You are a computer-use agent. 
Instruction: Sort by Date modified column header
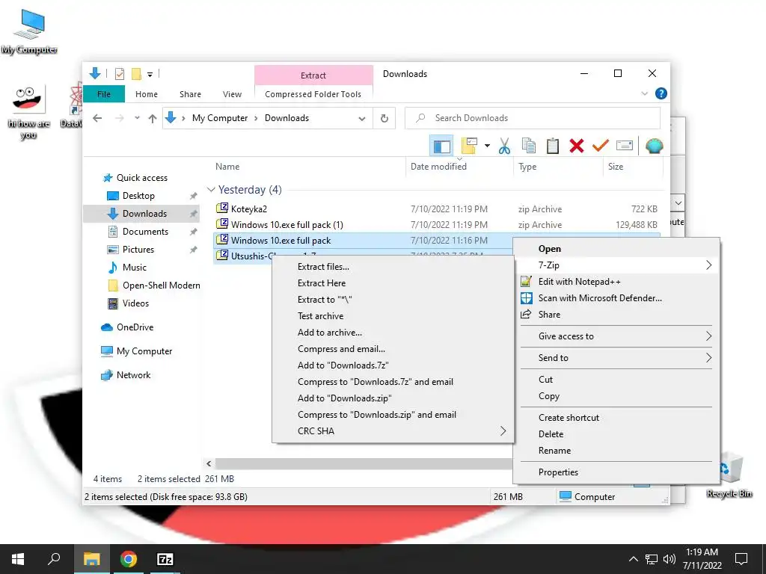[438, 167]
